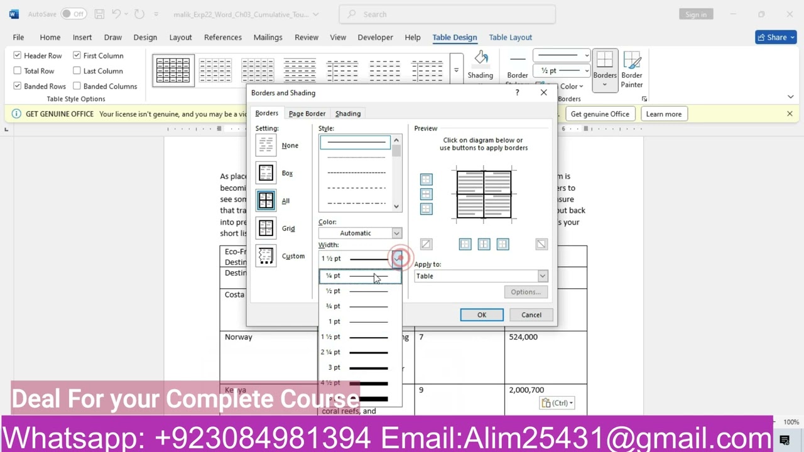Viewport: 804px width, 452px height.
Task: Open the Apply to Table dropdown
Action: (x=481, y=276)
